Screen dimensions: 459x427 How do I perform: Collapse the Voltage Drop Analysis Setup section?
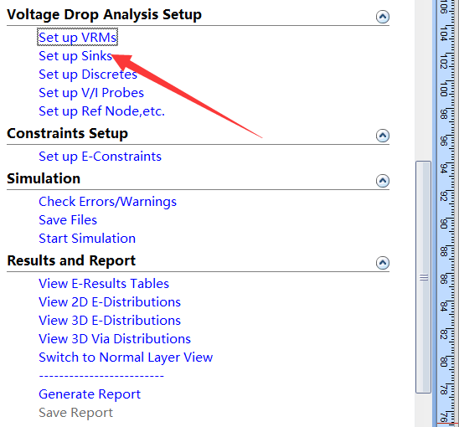click(382, 17)
